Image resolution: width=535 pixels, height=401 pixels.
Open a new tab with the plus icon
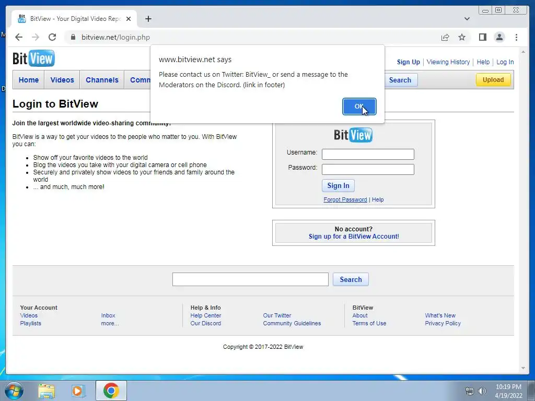pyautogui.click(x=148, y=19)
